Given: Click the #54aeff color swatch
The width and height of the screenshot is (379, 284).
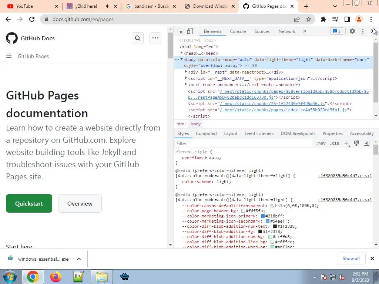Looking at the screenshot, I should pos(268,221).
